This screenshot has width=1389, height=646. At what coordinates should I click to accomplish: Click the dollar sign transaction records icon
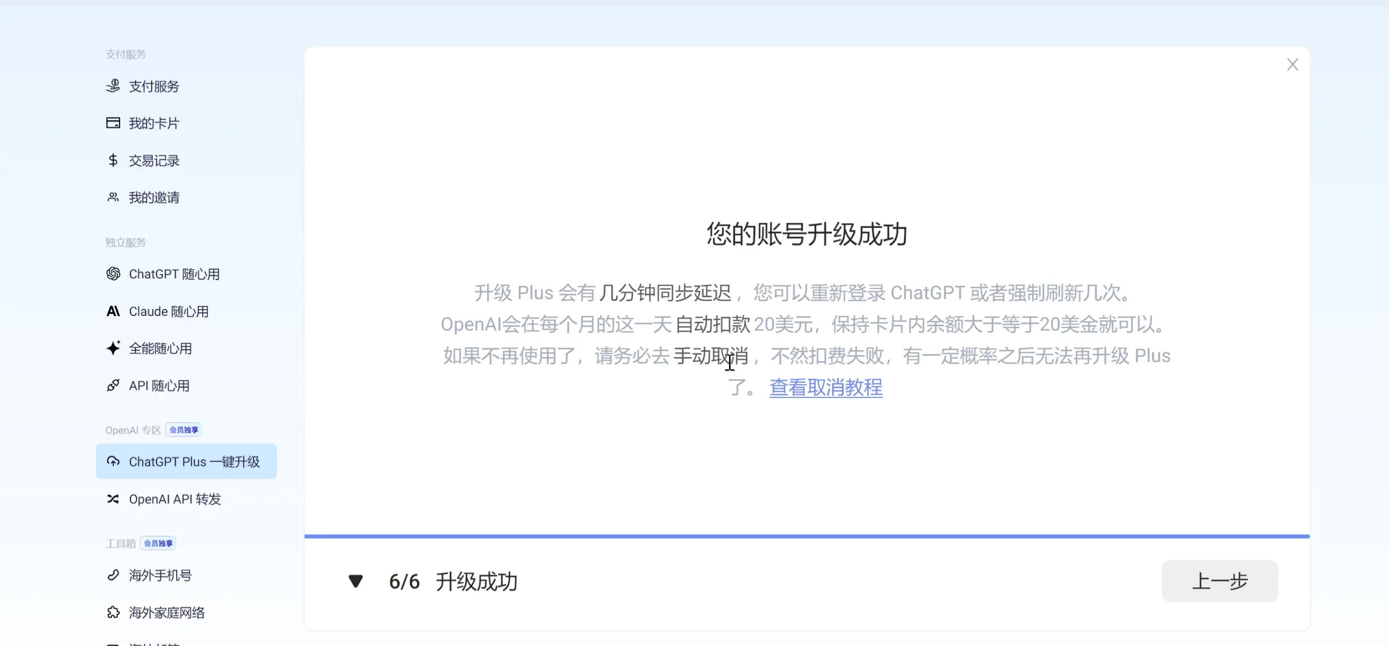[x=113, y=160]
